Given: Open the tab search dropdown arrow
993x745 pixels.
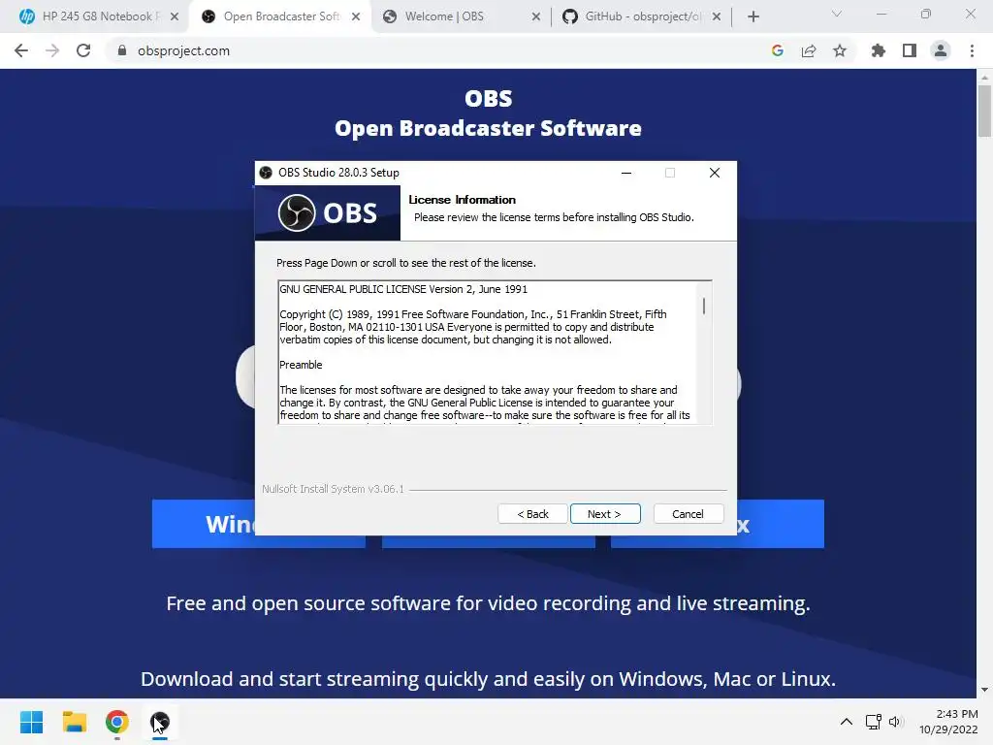Looking at the screenshot, I should [837, 14].
